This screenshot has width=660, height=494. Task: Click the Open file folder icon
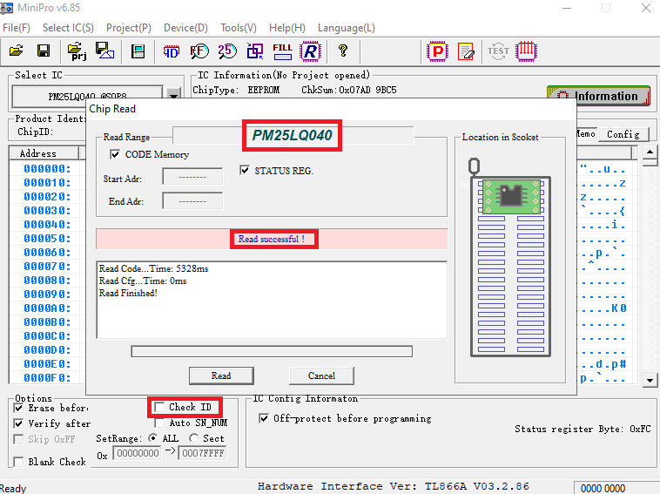(16, 51)
